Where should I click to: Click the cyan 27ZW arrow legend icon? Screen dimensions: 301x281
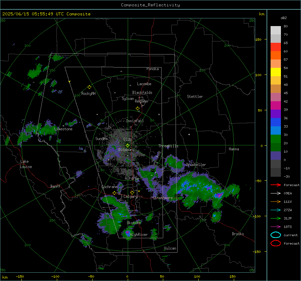276,210
